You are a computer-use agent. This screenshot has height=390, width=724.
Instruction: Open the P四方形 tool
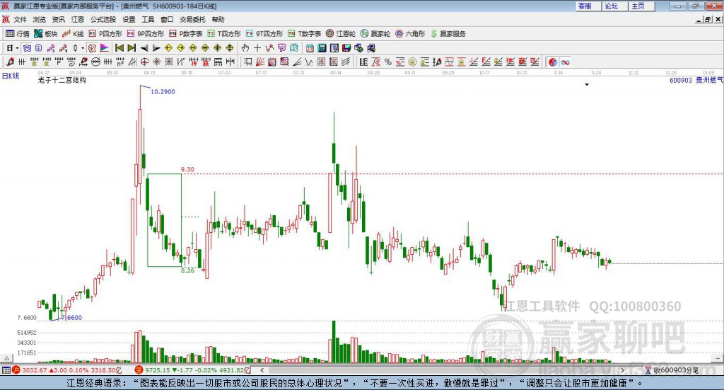click(105, 34)
